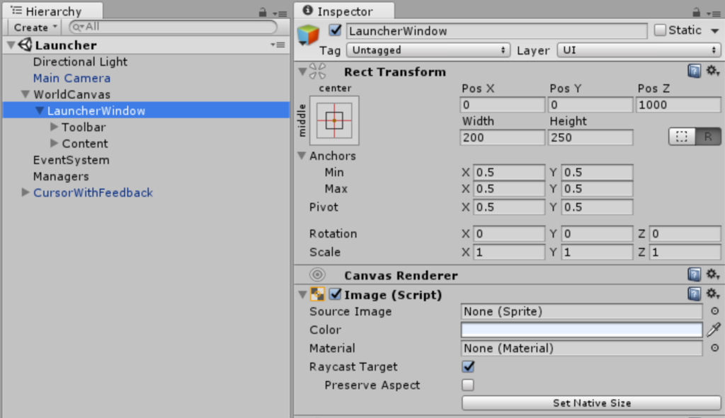The image size is (725, 418).
Task: Switch to the Hierarchy tab
Action: tap(52, 11)
